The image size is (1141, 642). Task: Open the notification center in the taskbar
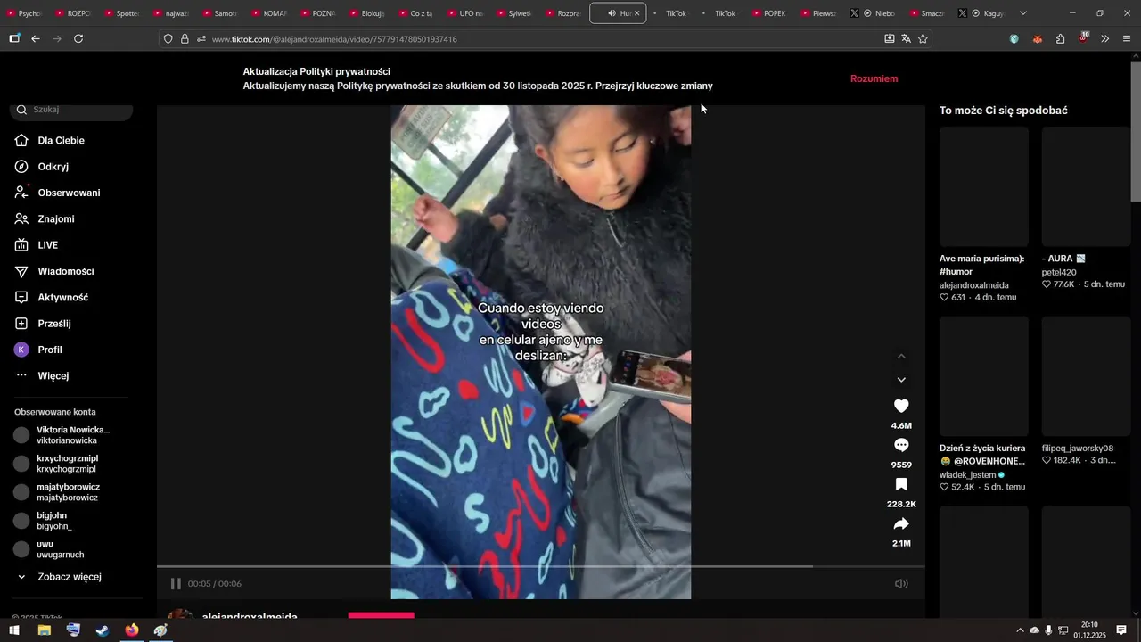coord(1121,630)
